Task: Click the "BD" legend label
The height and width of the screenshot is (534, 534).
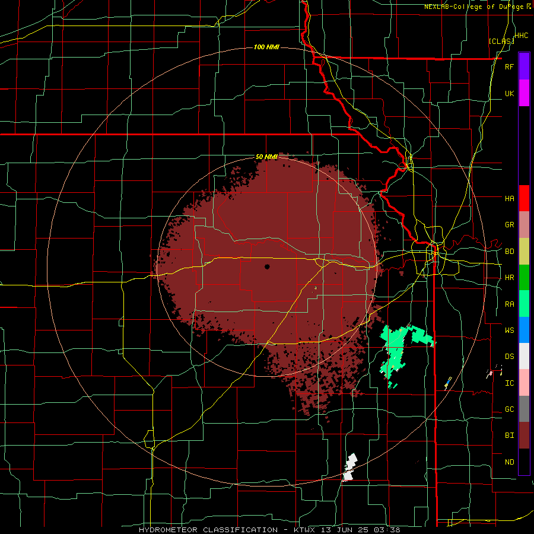Action: (x=509, y=252)
